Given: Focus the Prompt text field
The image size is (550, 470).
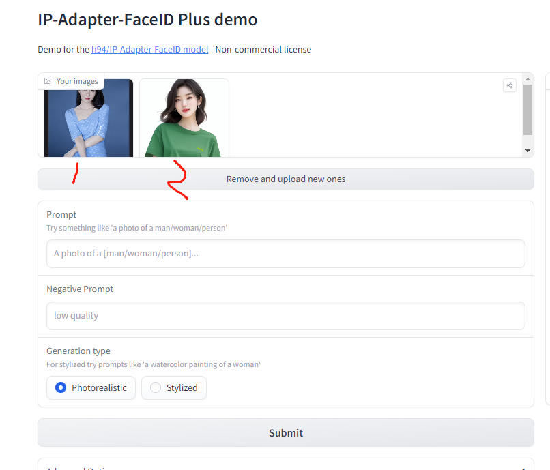Looking at the screenshot, I should pos(286,254).
